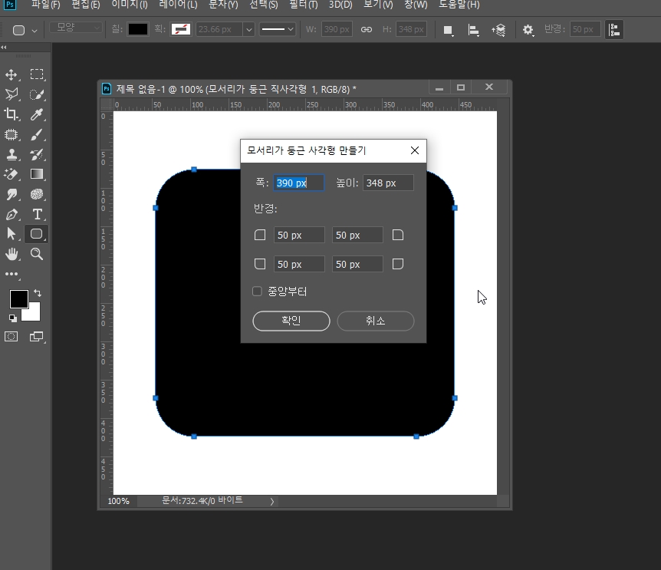Select the Crop tool
Viewport: 661px width, 570px height.
pos(12,114)
